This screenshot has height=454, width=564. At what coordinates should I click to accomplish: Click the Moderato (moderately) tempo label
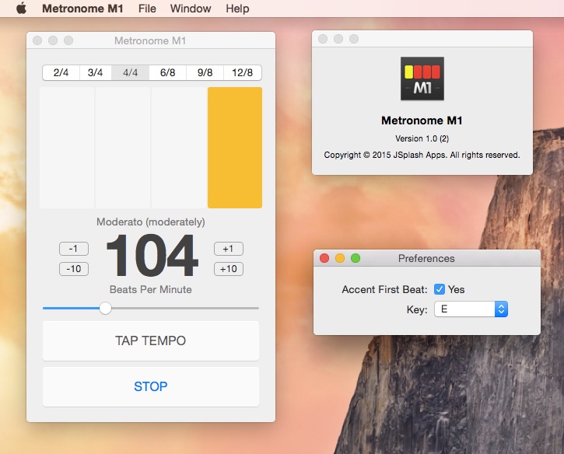pyautogui.click(x=151, y=222)
